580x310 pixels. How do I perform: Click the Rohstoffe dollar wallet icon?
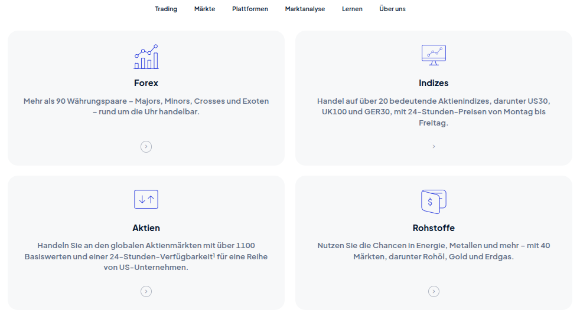click(x=434, y=201)
